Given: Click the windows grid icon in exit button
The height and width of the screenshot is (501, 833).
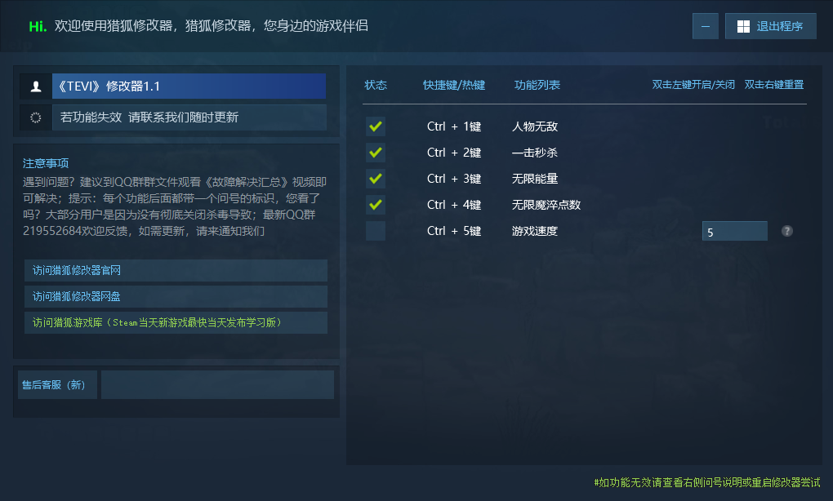Looking at the screenshot, I should pos(743,27).
